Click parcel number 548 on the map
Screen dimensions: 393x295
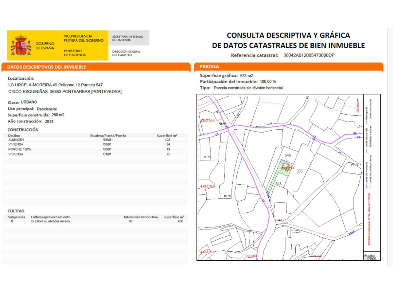click(x=278, y=184)
